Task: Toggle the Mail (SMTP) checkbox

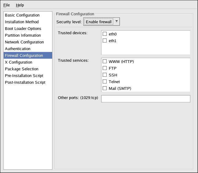Action: [x=105, y=88]
